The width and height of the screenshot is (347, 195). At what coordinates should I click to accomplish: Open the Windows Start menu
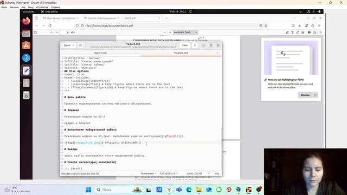point(88,190)
